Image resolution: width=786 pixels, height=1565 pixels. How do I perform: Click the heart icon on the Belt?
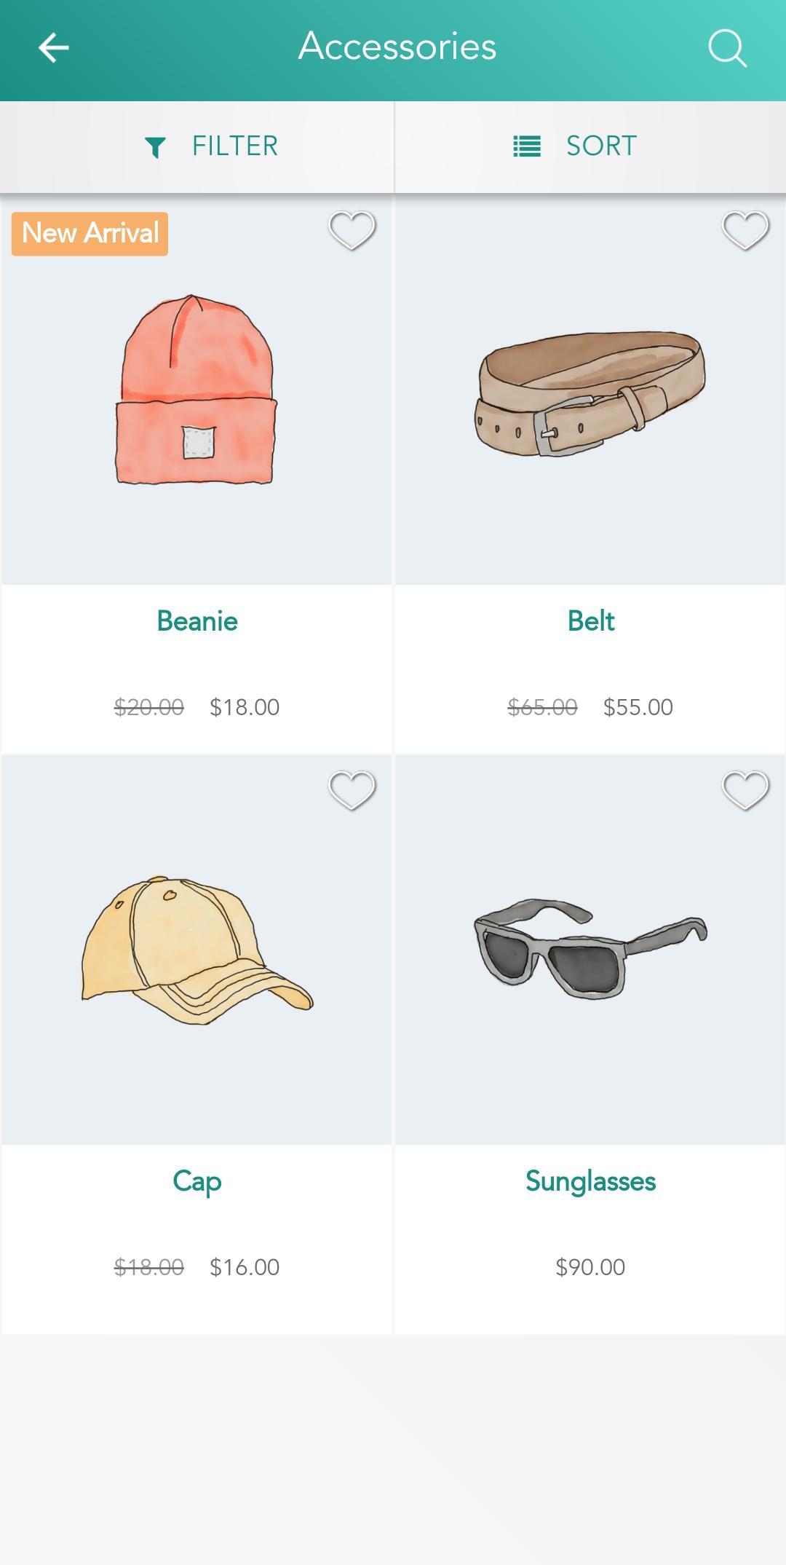744,232
